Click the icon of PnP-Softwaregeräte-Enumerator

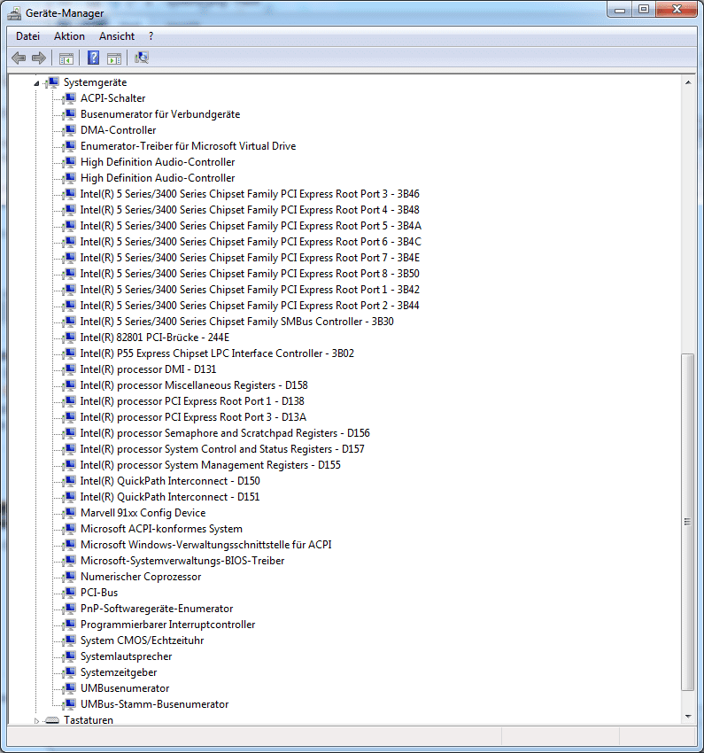click(70, 608)
